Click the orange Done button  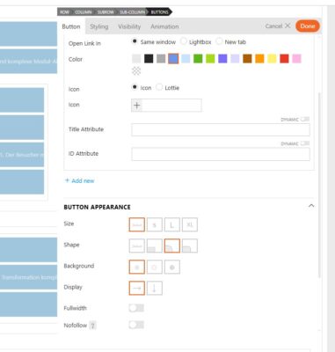pyautogui.click(x=308, y=26)
